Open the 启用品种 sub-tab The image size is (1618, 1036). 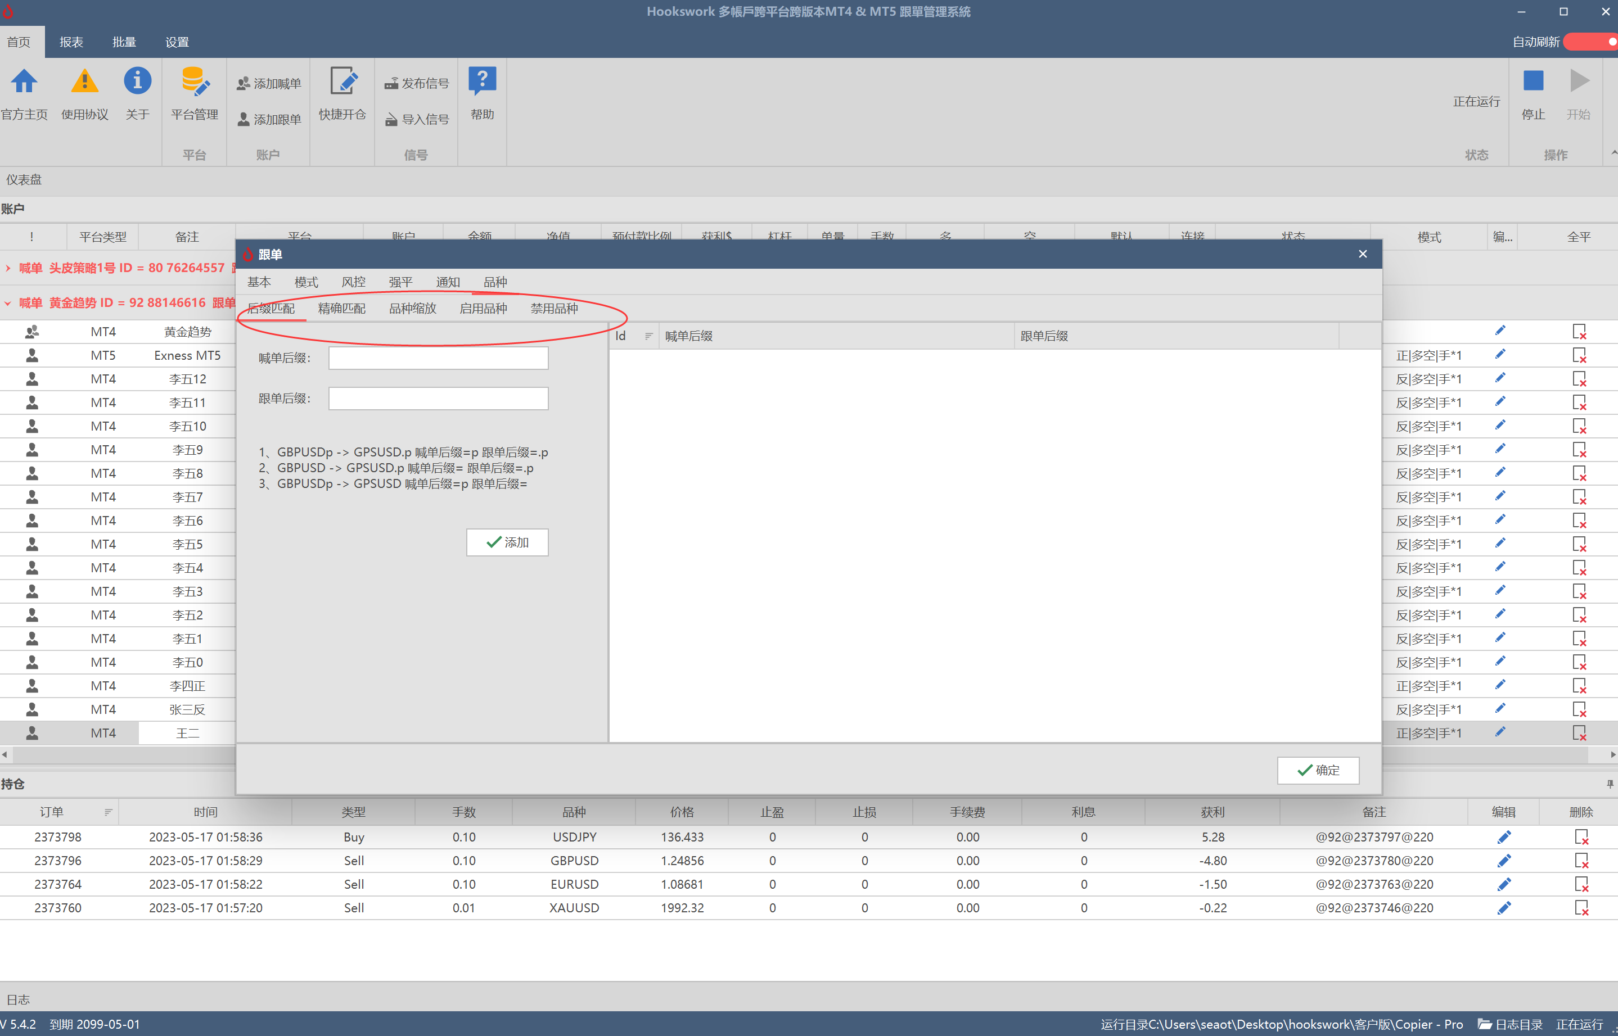tap(483, 308)
